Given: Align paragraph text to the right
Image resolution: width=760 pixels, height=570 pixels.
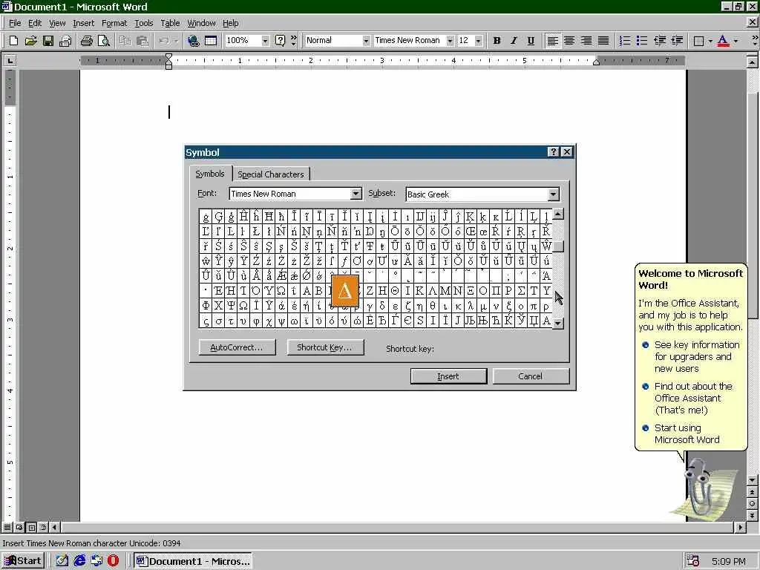Looking at the screenshot, I should coord(586,41).
